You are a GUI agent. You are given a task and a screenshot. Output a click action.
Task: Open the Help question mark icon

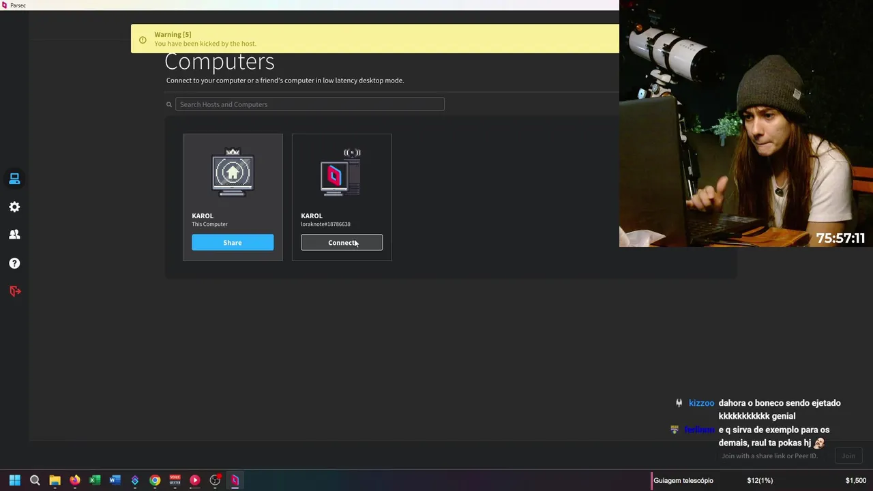(14, 263)
